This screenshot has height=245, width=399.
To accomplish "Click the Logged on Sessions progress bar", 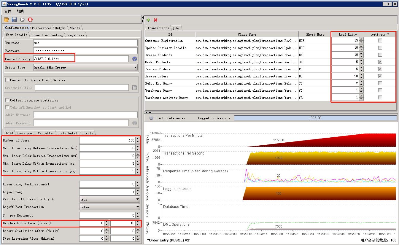I will [x=315, y=118].
